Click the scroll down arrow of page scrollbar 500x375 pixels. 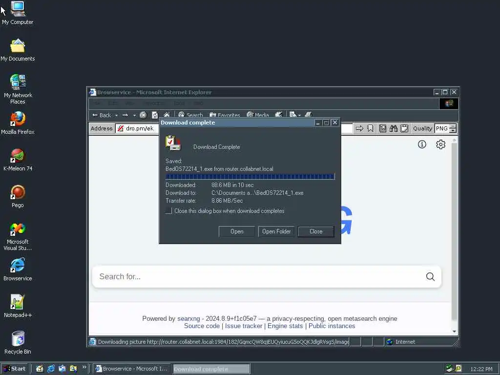(455, 332)
